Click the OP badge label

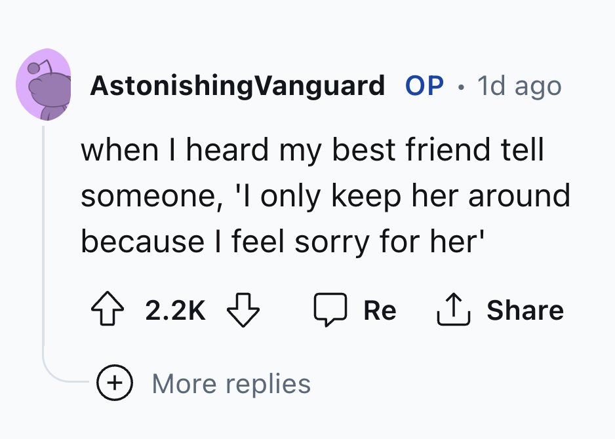point(424,85)
